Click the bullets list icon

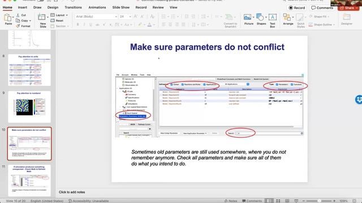pyautogui.click(x=163, y=16)
